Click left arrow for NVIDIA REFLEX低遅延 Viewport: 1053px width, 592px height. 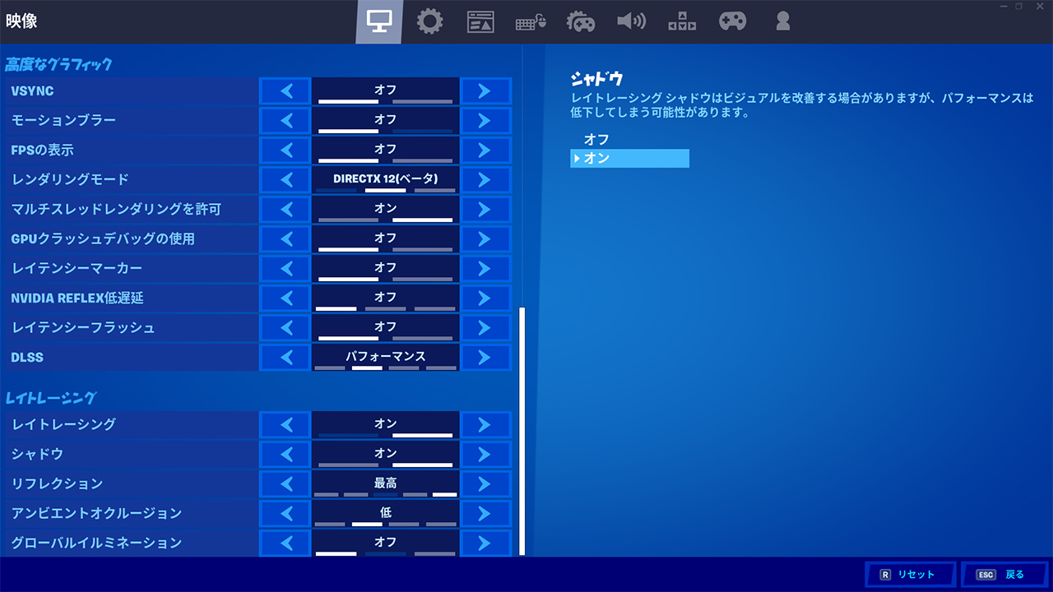(x=285, y=298)
